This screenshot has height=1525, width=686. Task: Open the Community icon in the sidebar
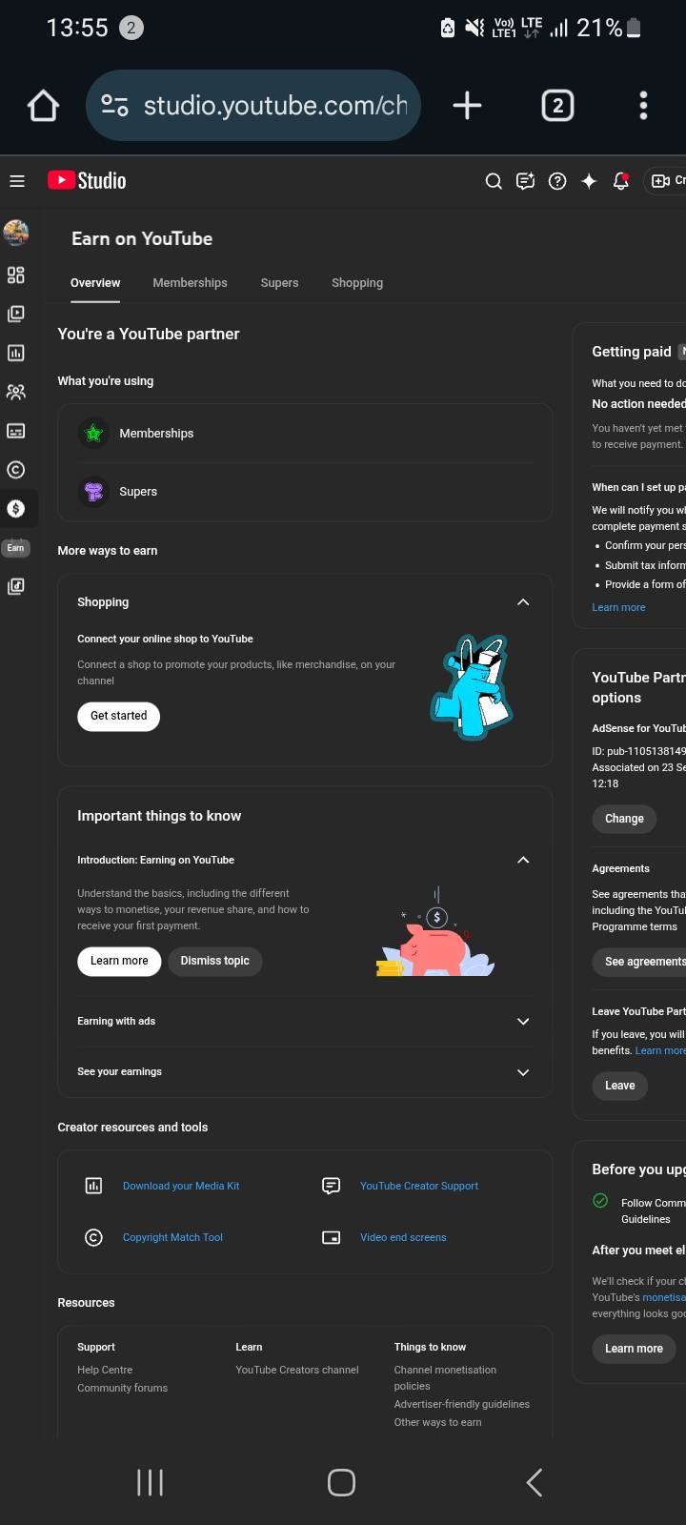tap(16, 392)
